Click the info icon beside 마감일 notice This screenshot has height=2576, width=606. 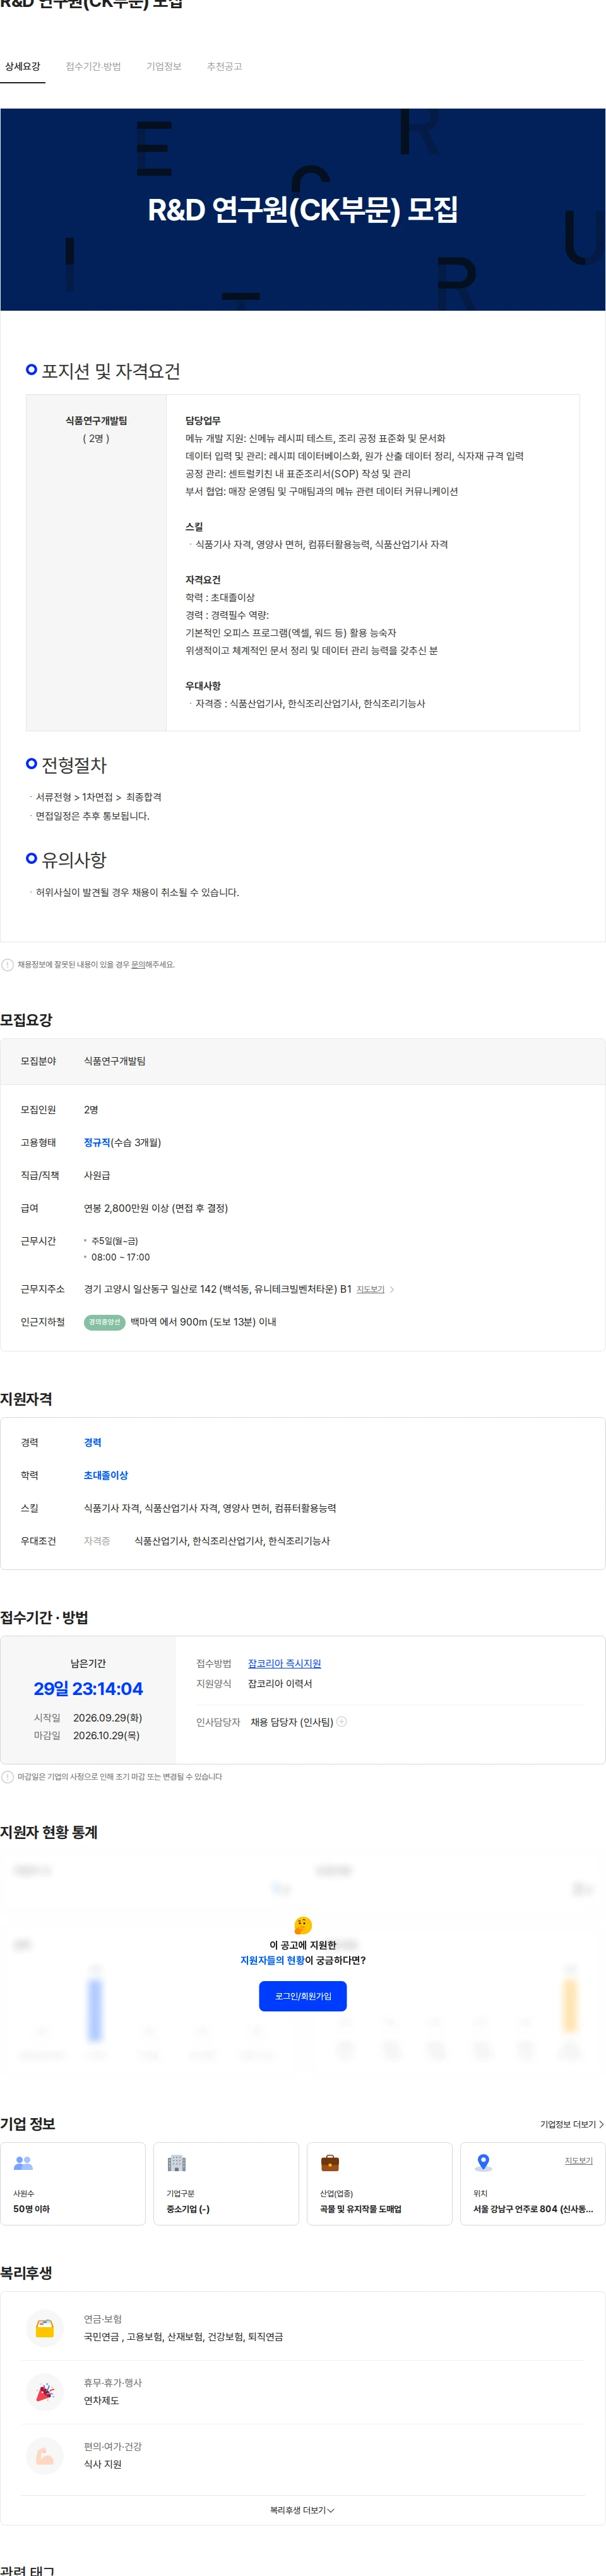click(8, 1777)
